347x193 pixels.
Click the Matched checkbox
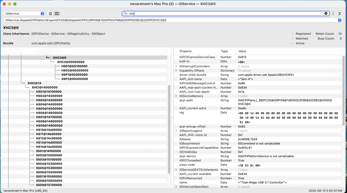pos(292,39)
